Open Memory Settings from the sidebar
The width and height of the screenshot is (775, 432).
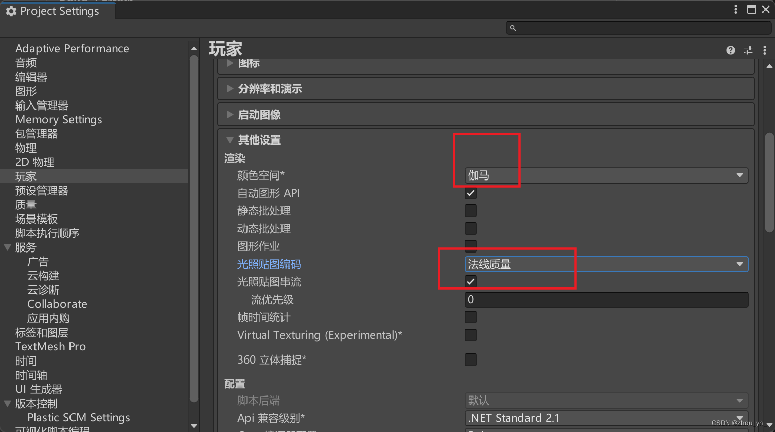click(58, 119)
